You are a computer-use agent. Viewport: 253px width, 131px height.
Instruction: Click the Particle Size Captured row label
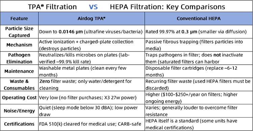click(19, 32)
